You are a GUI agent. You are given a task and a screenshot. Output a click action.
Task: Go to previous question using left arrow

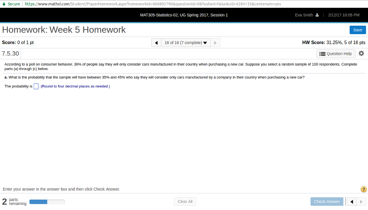156,42
